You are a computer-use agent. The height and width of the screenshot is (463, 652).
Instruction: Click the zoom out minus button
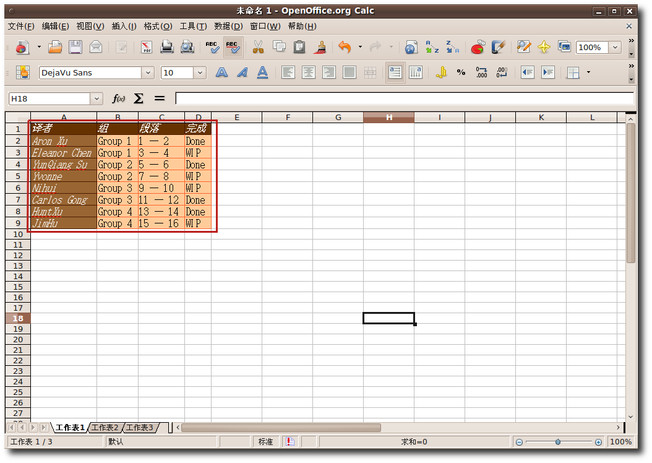(520, 442)
